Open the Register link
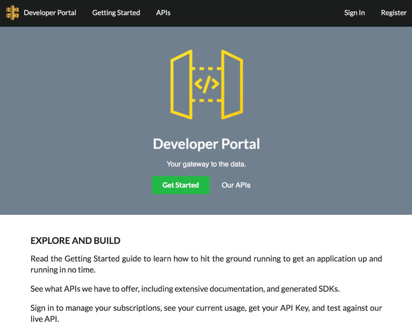412x328 pixels. 394,13
